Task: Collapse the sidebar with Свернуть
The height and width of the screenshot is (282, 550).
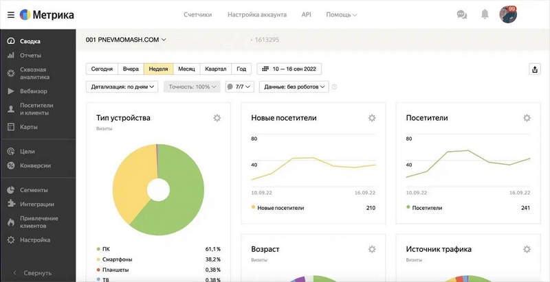Action: pyautogui.click(x=32, y=273)
